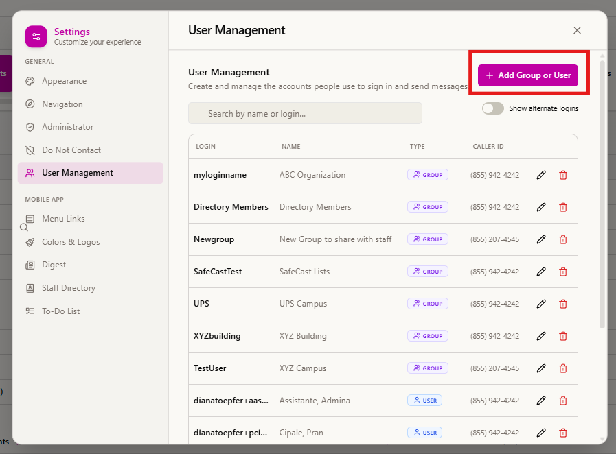Click trash icon for TestUser row

[x=563, y=368]
